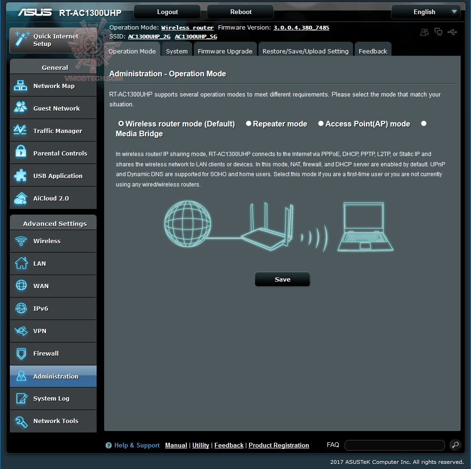The height and width of the screenshot is (469, 471).
Task: Click the AC1300UHP_5G SSID link
Action: [196, 37]
